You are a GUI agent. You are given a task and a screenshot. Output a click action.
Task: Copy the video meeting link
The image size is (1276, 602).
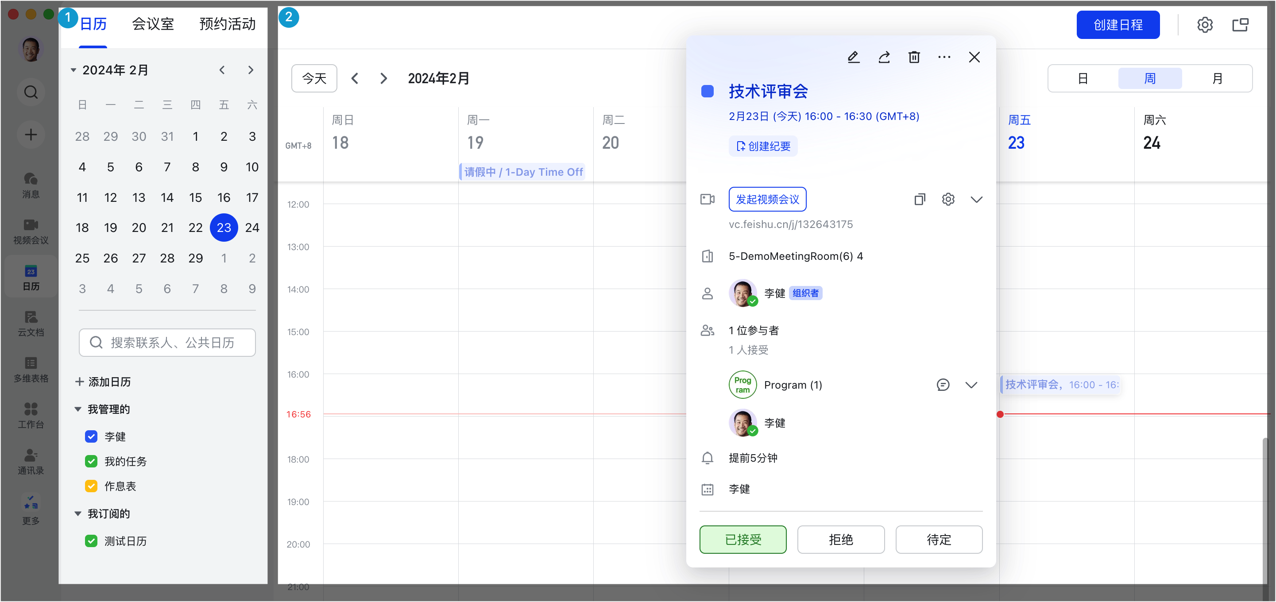(x=919, y=200)
